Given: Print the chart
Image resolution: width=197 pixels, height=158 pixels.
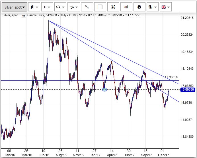Looking at the screenshot, I should pyautogui.click(x=139, y=7).
